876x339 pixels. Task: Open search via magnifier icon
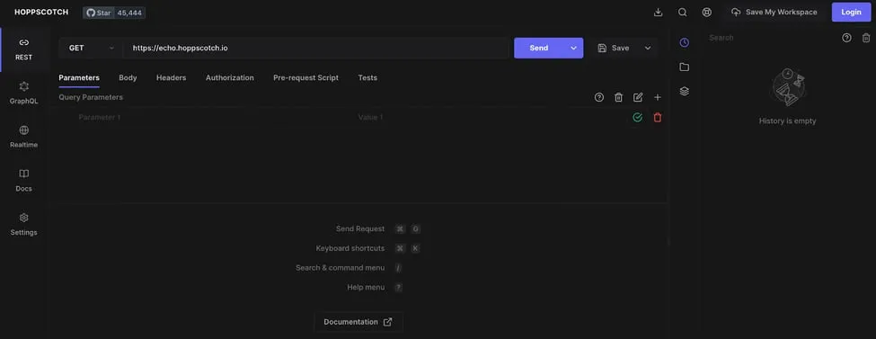click(682, 13)
